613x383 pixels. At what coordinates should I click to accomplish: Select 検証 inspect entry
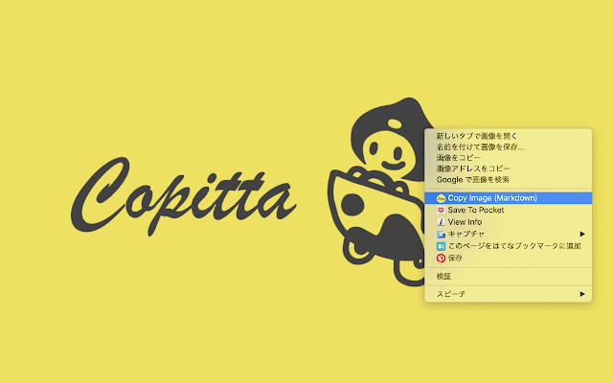[509, 277]
